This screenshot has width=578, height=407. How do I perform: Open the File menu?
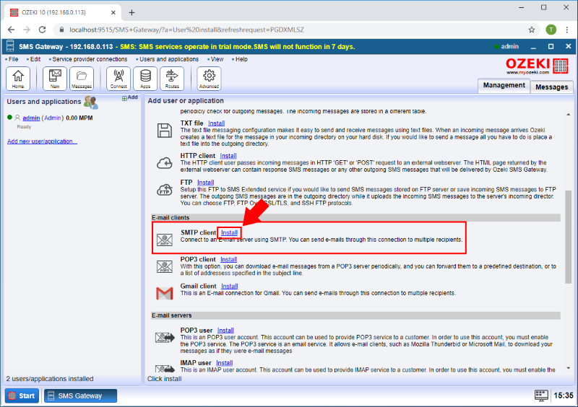tap(12, 59)
